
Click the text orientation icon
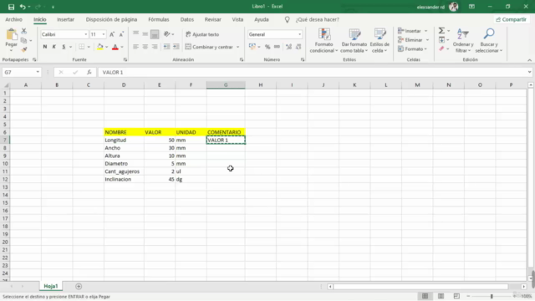pos(167,34)
